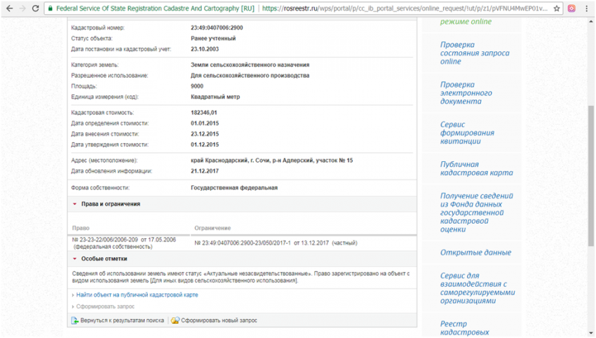Image resolution: width=596 pixels, height=338 pixels.
Task: Click 'Сформировать новый запрос' link
Action: pyautogui.click(x=219, y=320)
